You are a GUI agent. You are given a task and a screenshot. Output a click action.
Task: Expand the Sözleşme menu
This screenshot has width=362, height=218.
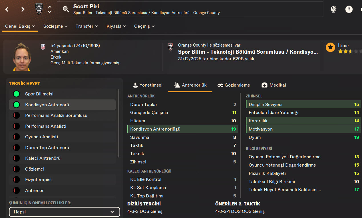point(55,26)
